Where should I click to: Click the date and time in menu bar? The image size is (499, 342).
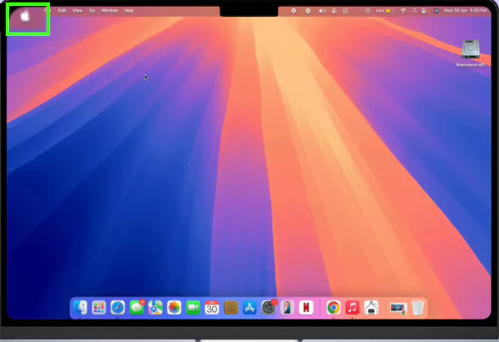coord(465,11)
